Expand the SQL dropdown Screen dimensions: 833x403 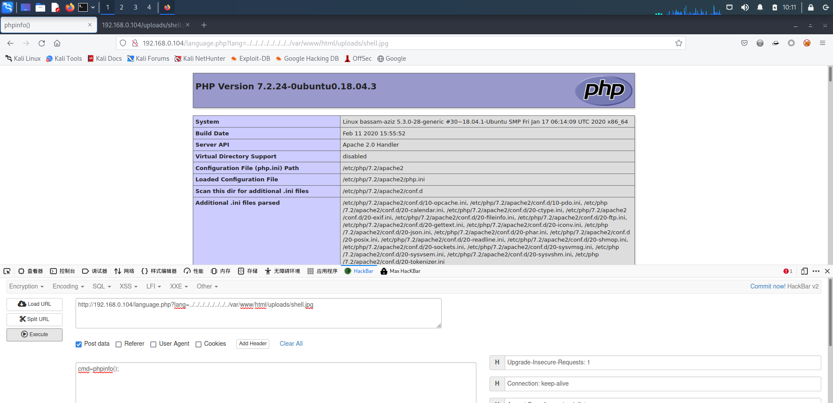click(x=102, y=286)
